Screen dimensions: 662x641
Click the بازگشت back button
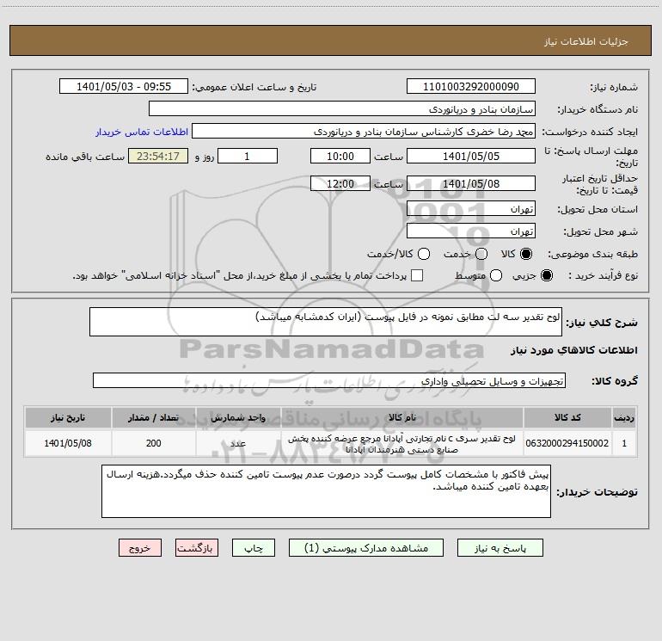tap(197, 547)
